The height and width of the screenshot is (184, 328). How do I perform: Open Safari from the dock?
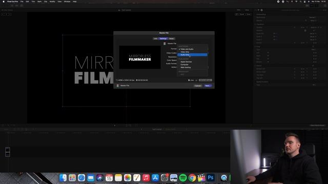[81, 178]
